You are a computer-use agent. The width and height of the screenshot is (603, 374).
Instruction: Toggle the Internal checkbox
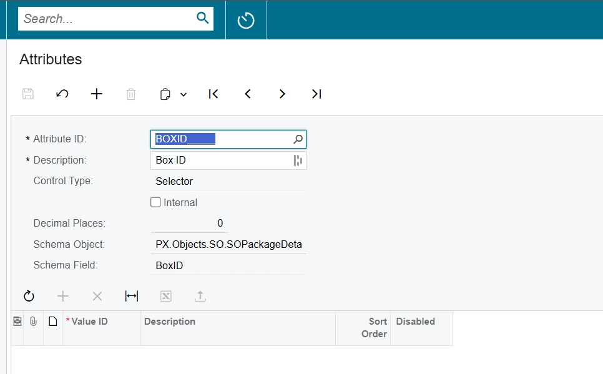click(x=155, y=202)
